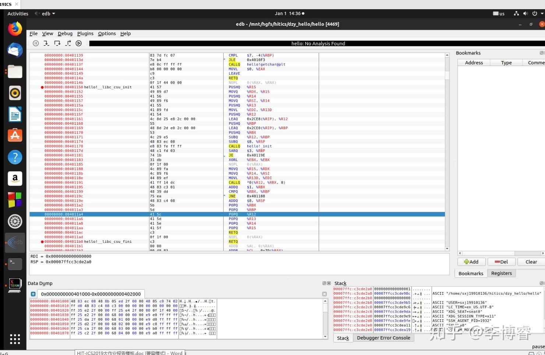This screenshot has height=355, width=545.
Task: Open the system status menu arrow
Action: [542, 14]
